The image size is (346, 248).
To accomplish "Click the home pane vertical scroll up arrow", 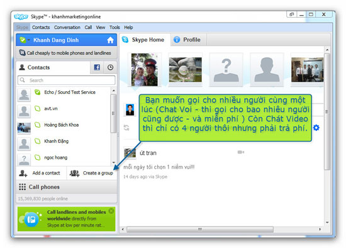I will [327, 50].
